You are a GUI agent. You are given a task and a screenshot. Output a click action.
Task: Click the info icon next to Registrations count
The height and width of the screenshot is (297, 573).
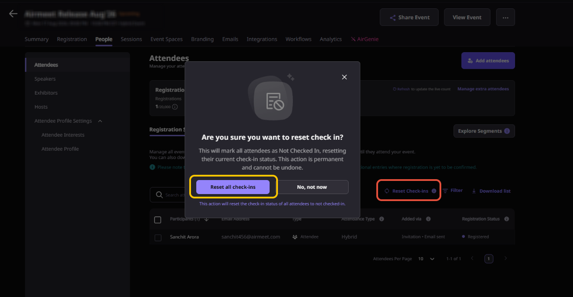[175, 107]
